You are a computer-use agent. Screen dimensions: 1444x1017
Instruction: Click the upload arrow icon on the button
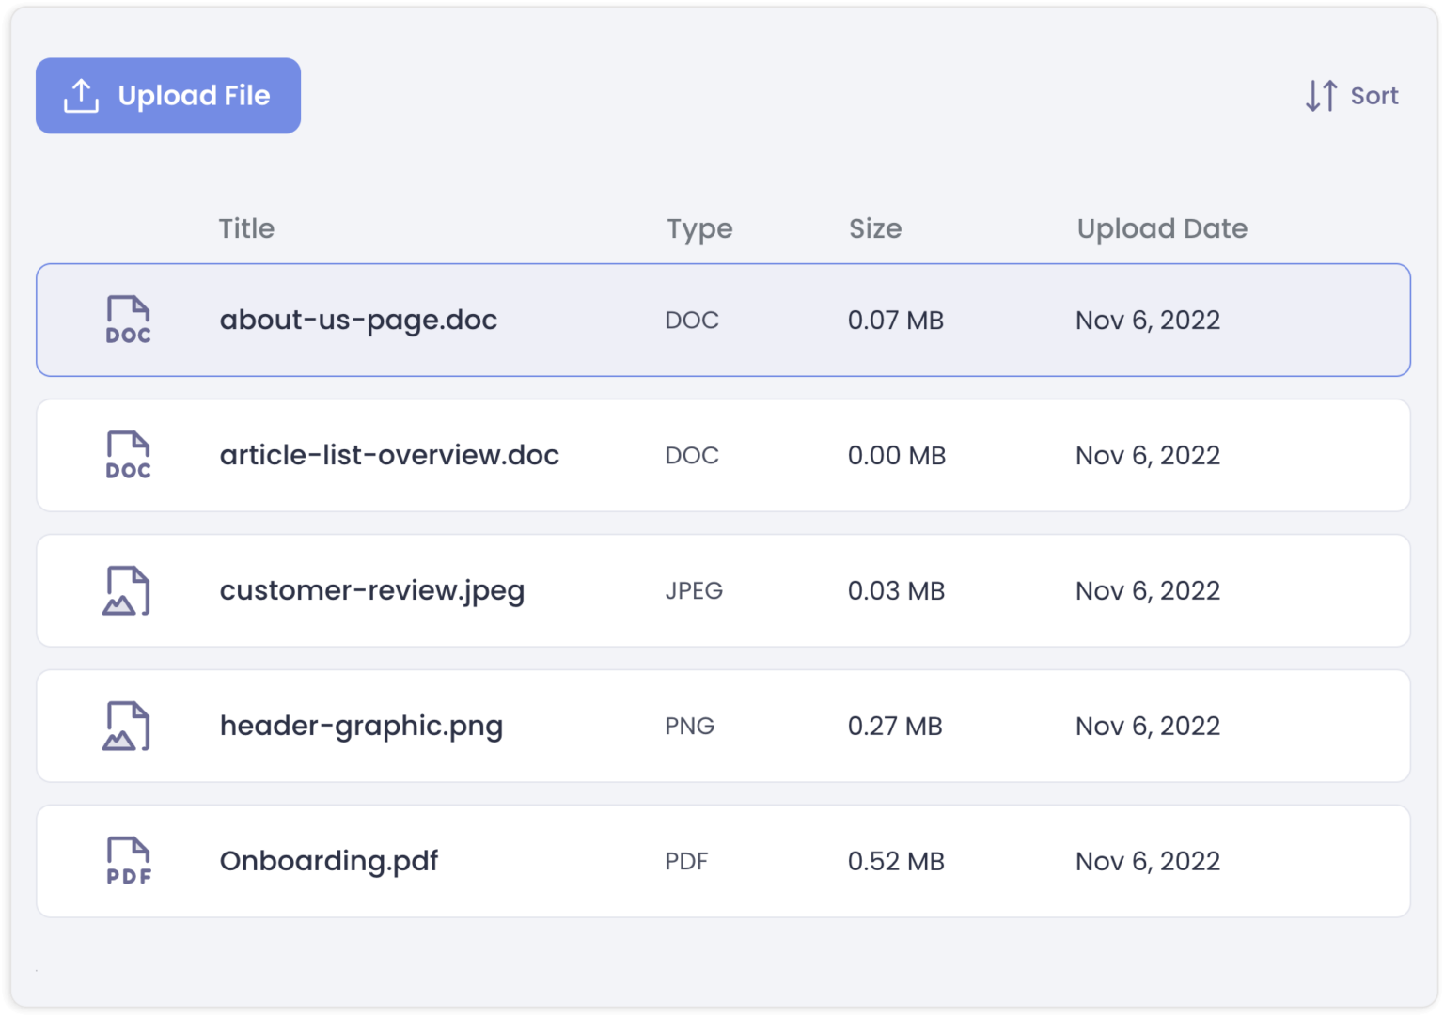pos(81,95)
